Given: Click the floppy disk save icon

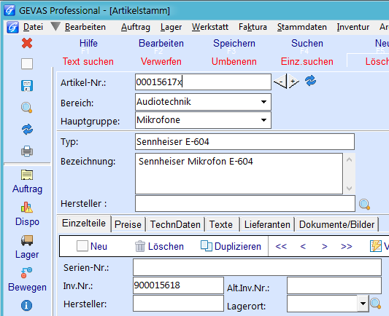Looking at the screenshot, I should click(27, 86).
